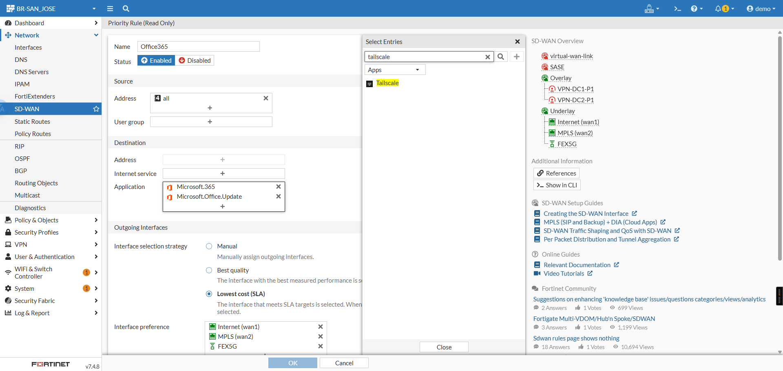Open Static Routes in Network menu
This screenshot has width=783, height=371.
click(x=32, y=122)
